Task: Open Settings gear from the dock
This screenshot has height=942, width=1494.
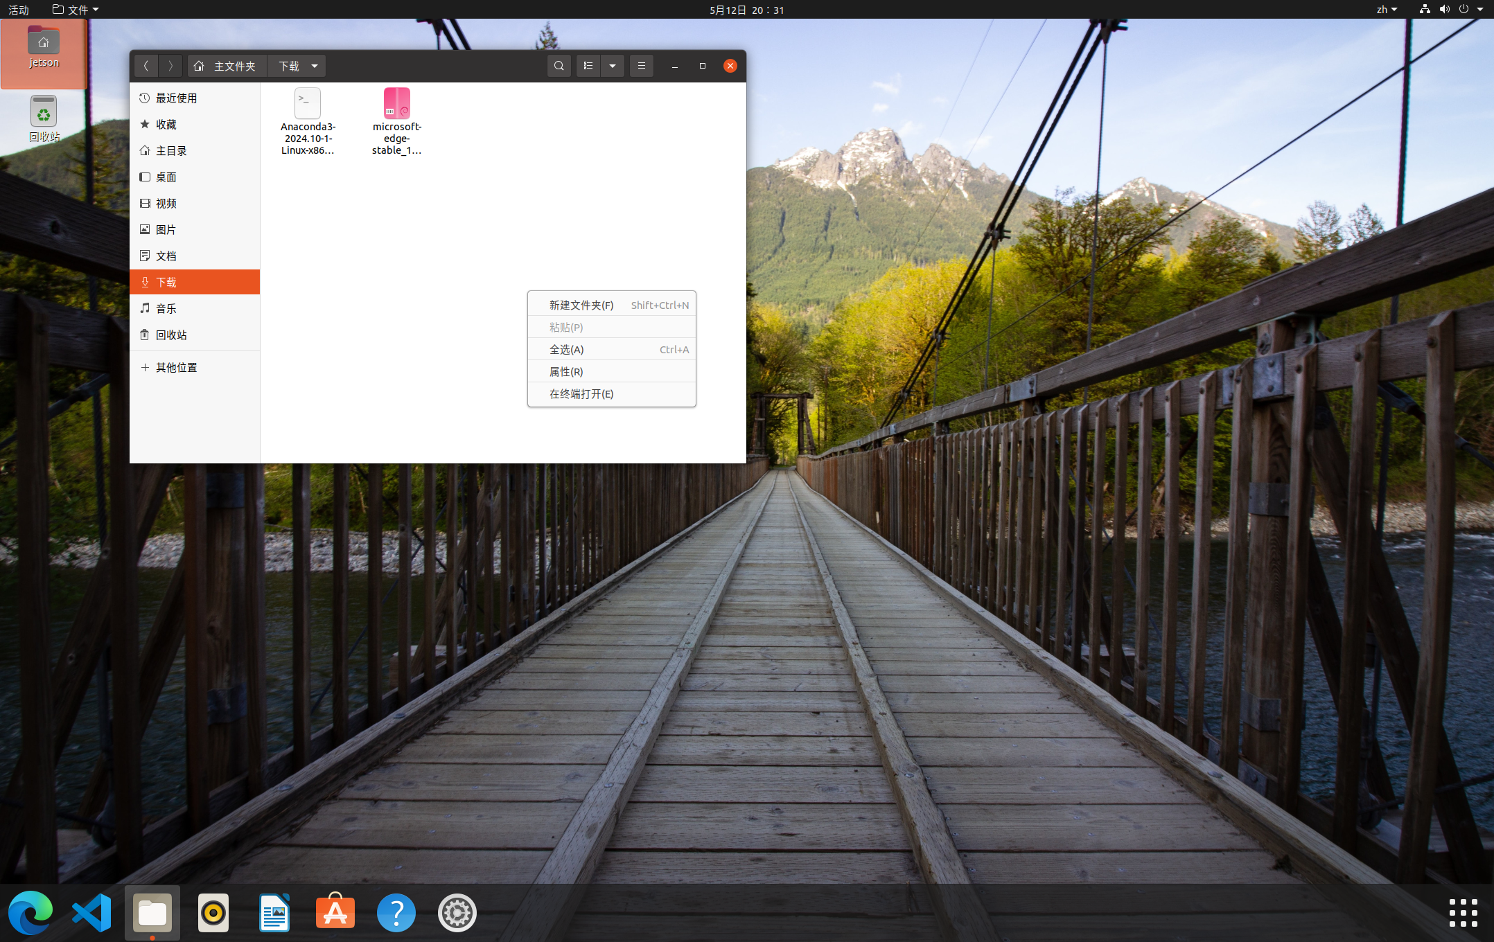Action: (457, 912)
